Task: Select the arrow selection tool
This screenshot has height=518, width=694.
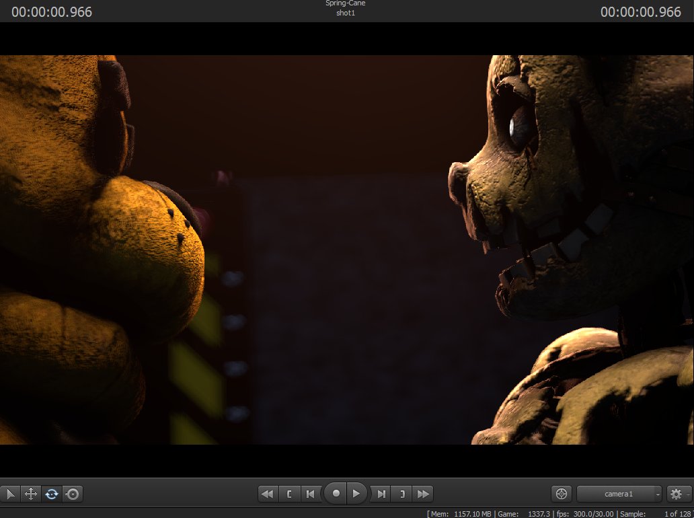Action: pos(10,494)
